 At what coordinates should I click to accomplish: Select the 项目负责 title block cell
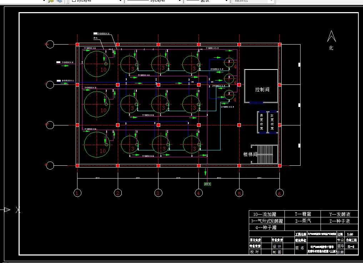click(255, 240)
